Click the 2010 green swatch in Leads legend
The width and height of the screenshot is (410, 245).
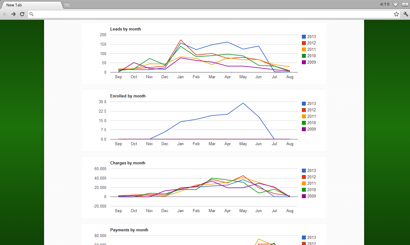[x=304, y=56]
